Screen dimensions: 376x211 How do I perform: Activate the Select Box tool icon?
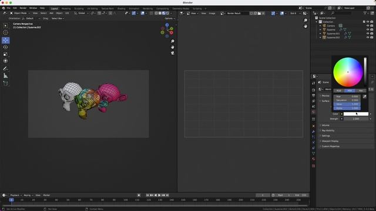(5, 26)
